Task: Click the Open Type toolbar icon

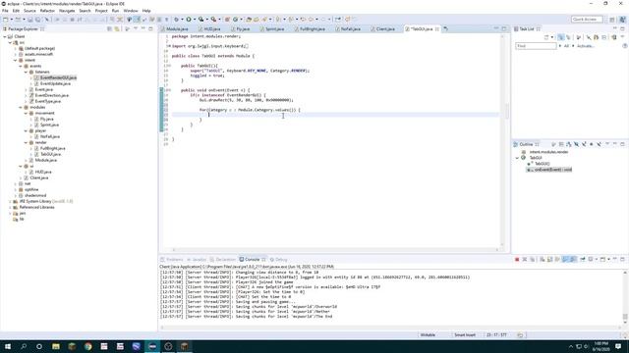Action: pyautogui.click(x=249, y=20)
